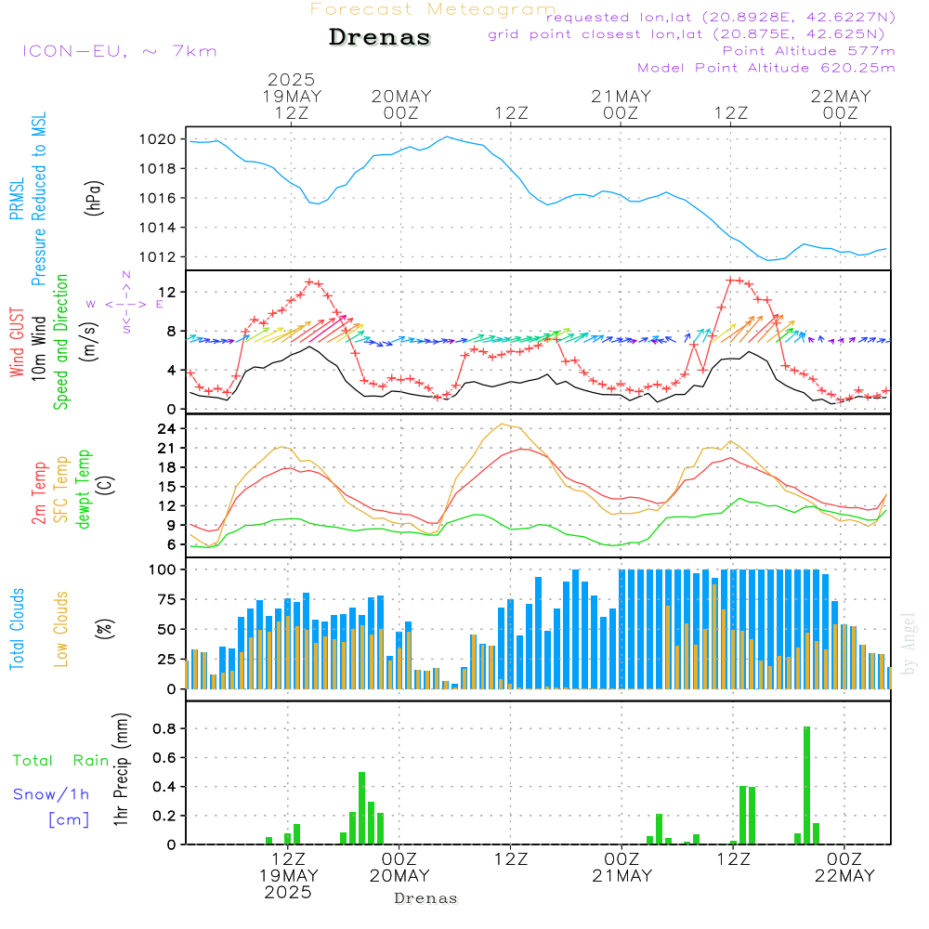929x929 pixels.
Task: Select the "100" cloud percent axis value
Action: pyautogui.click(x=163, y=570)
